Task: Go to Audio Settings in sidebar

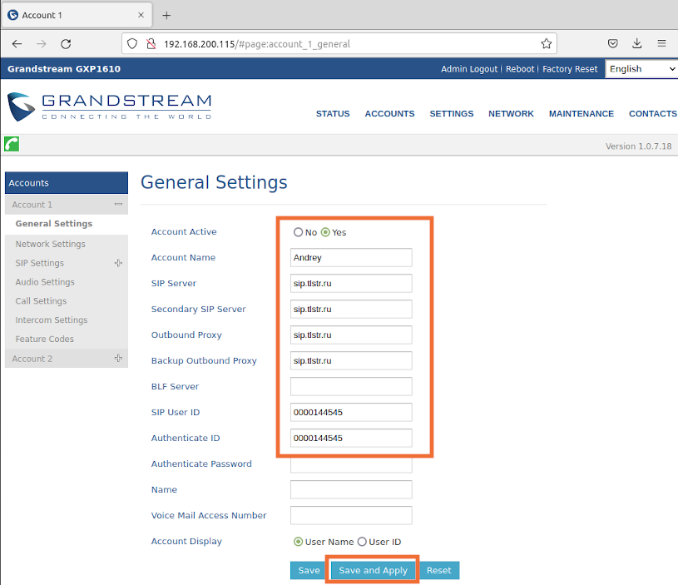Action: [x=45, y=282]
